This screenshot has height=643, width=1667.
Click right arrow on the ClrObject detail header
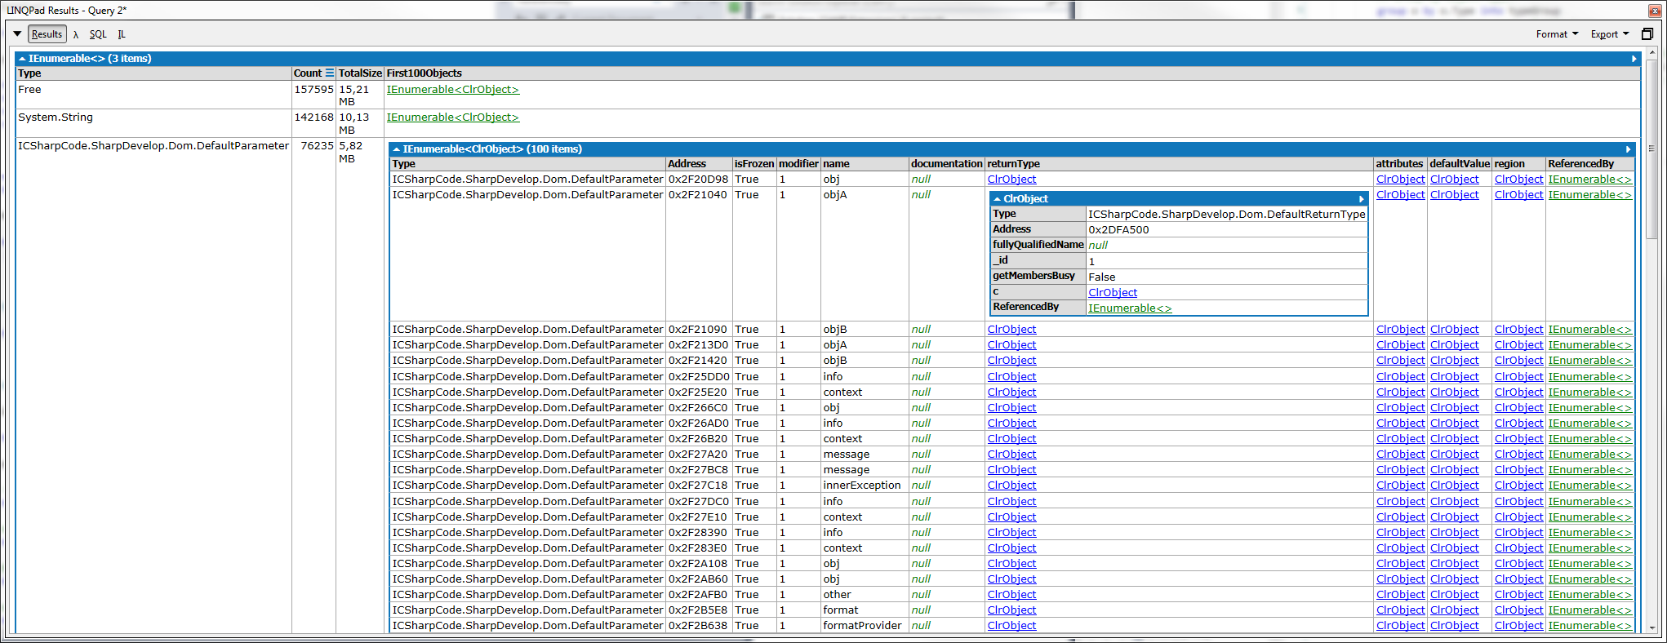[1361, 199]
